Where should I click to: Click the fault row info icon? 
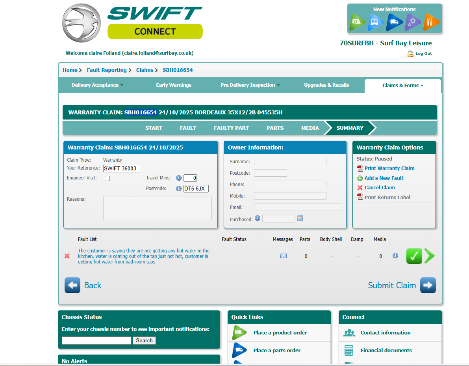[395, 256]
